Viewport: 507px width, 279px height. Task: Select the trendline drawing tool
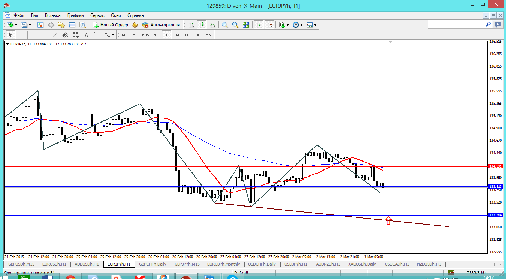55,35
